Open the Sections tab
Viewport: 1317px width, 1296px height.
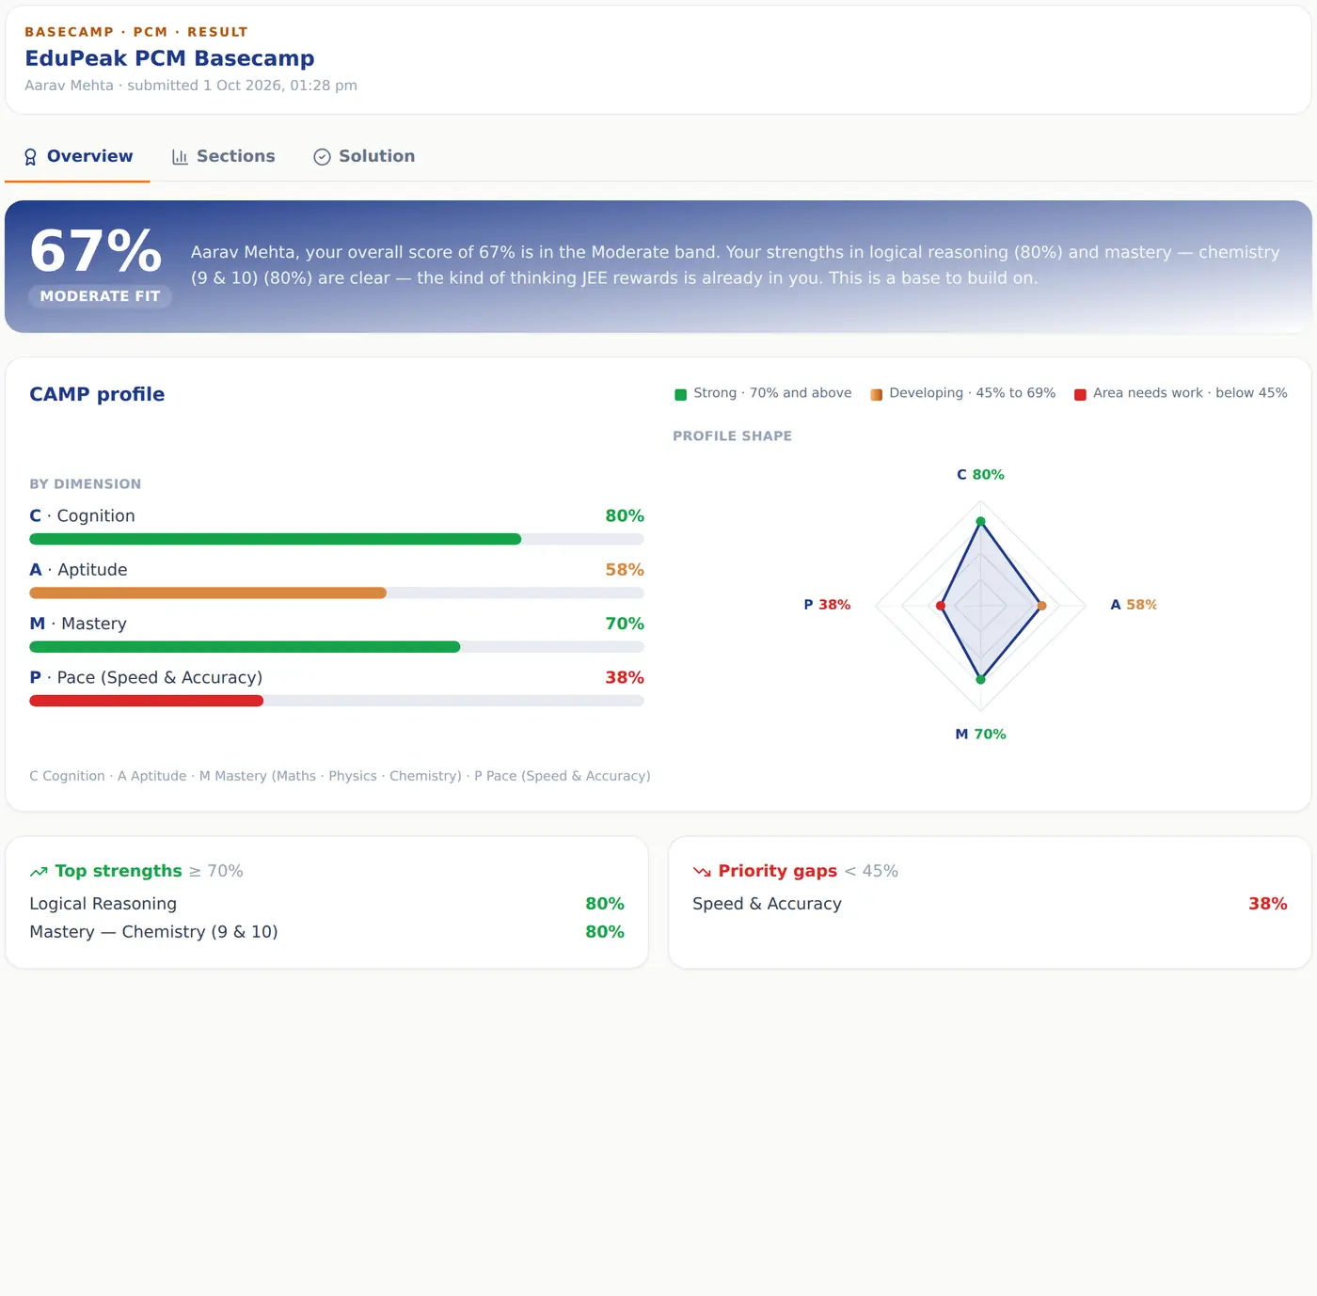point(224,157)
